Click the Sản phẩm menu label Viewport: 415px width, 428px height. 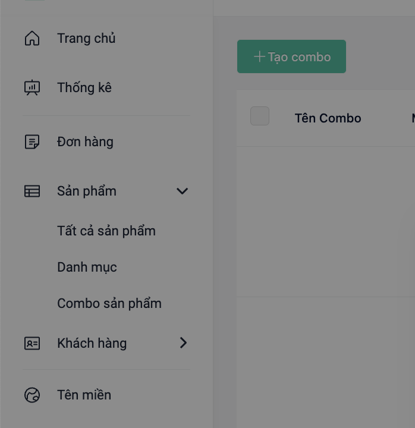(x=87, y=191)
